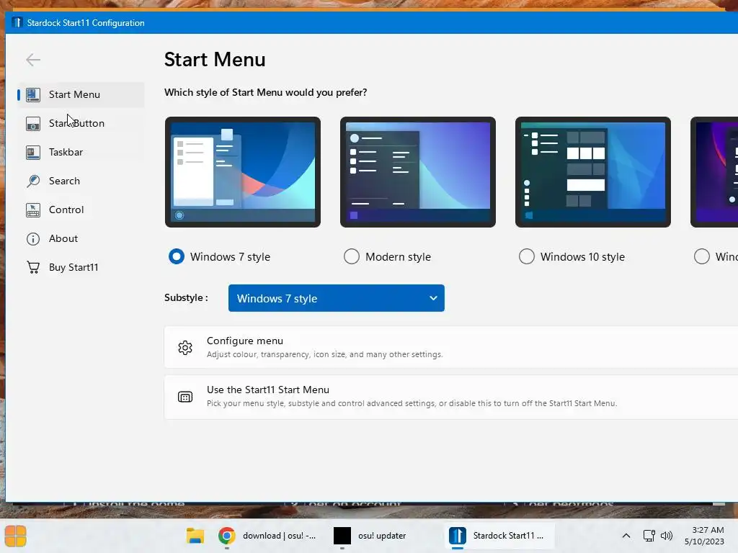Select the Windows 7 style radio button
This screenshot has width=738, height=553.
[x=177, y=257]
